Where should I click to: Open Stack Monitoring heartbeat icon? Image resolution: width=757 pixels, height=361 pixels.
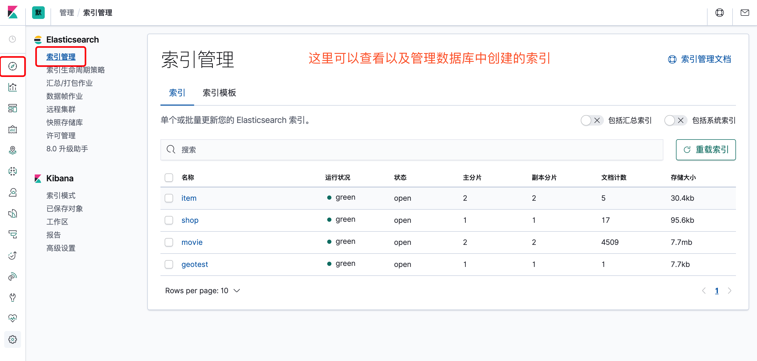pos(12,318)
